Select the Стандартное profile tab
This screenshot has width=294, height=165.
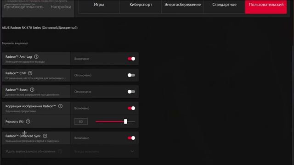pos(224,5)
